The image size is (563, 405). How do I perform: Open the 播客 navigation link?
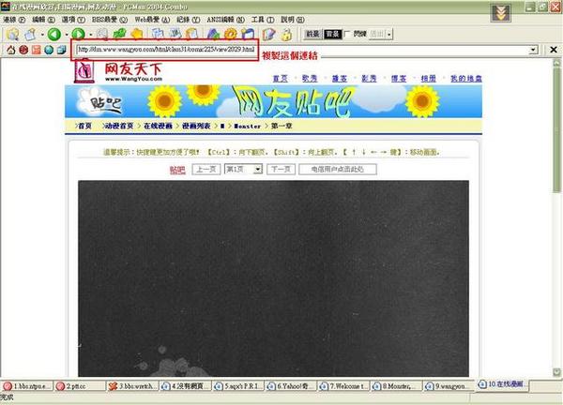click(x=340, y=78)
